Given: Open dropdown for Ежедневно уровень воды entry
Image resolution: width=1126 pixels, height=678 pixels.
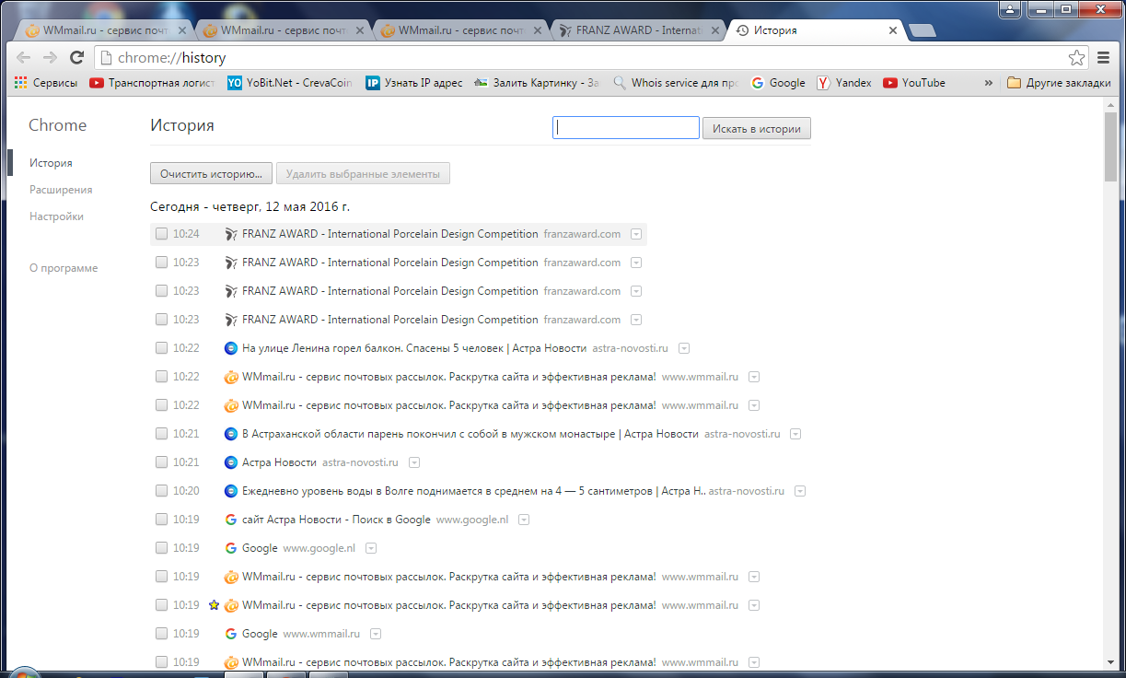Looking at the screenshot, I should pyautogui.click(x=800, y=491).
